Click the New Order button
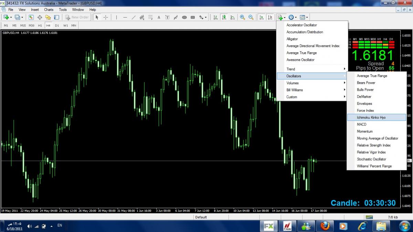Screen dimensions: 413x232 point(77,17)
